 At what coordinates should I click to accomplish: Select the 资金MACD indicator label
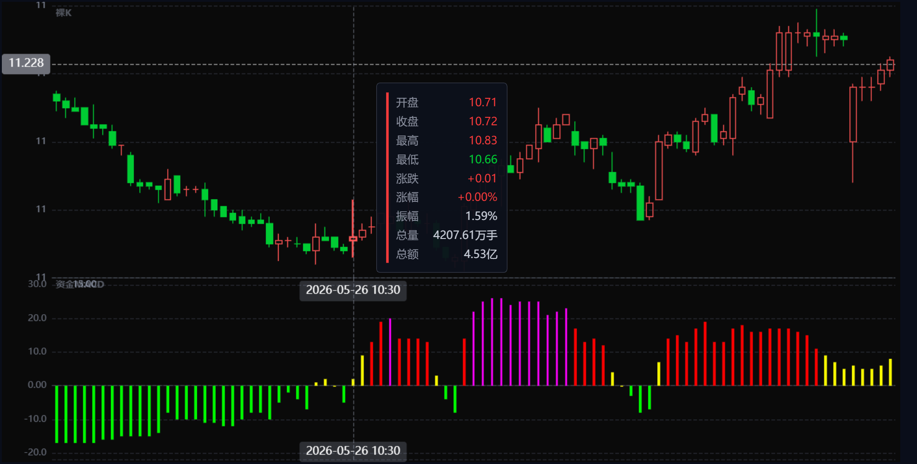(80, 284)
